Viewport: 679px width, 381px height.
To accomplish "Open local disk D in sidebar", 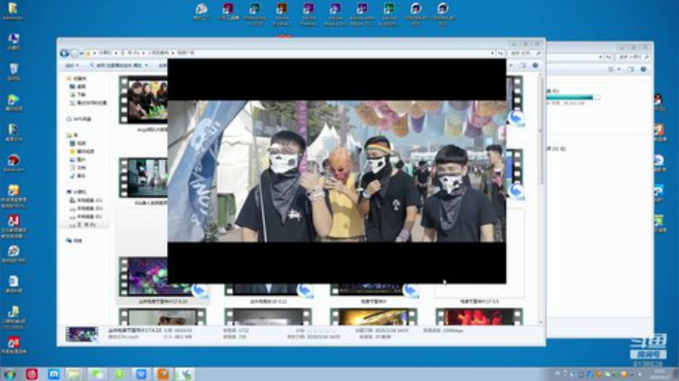I will tap(86, 208).
